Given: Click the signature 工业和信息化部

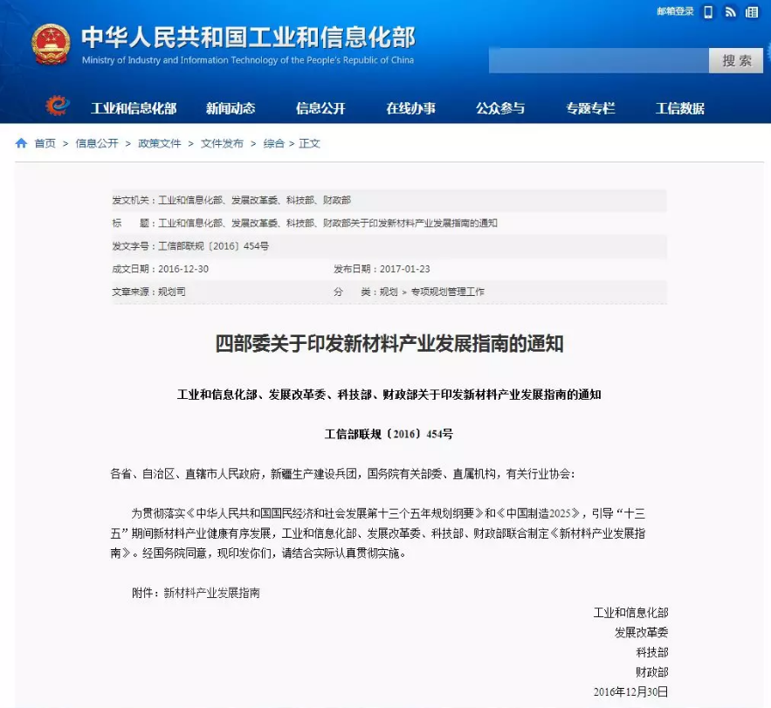Looking at the screenshot, I should point(631,613).
